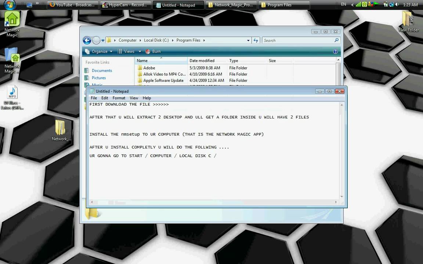
Task: Sort by Size column header
Action: tap(280, 60)
